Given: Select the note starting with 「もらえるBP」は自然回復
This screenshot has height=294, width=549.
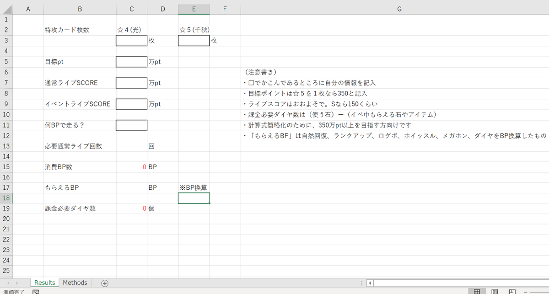Looking at the screenshot, I should (395, 135).
